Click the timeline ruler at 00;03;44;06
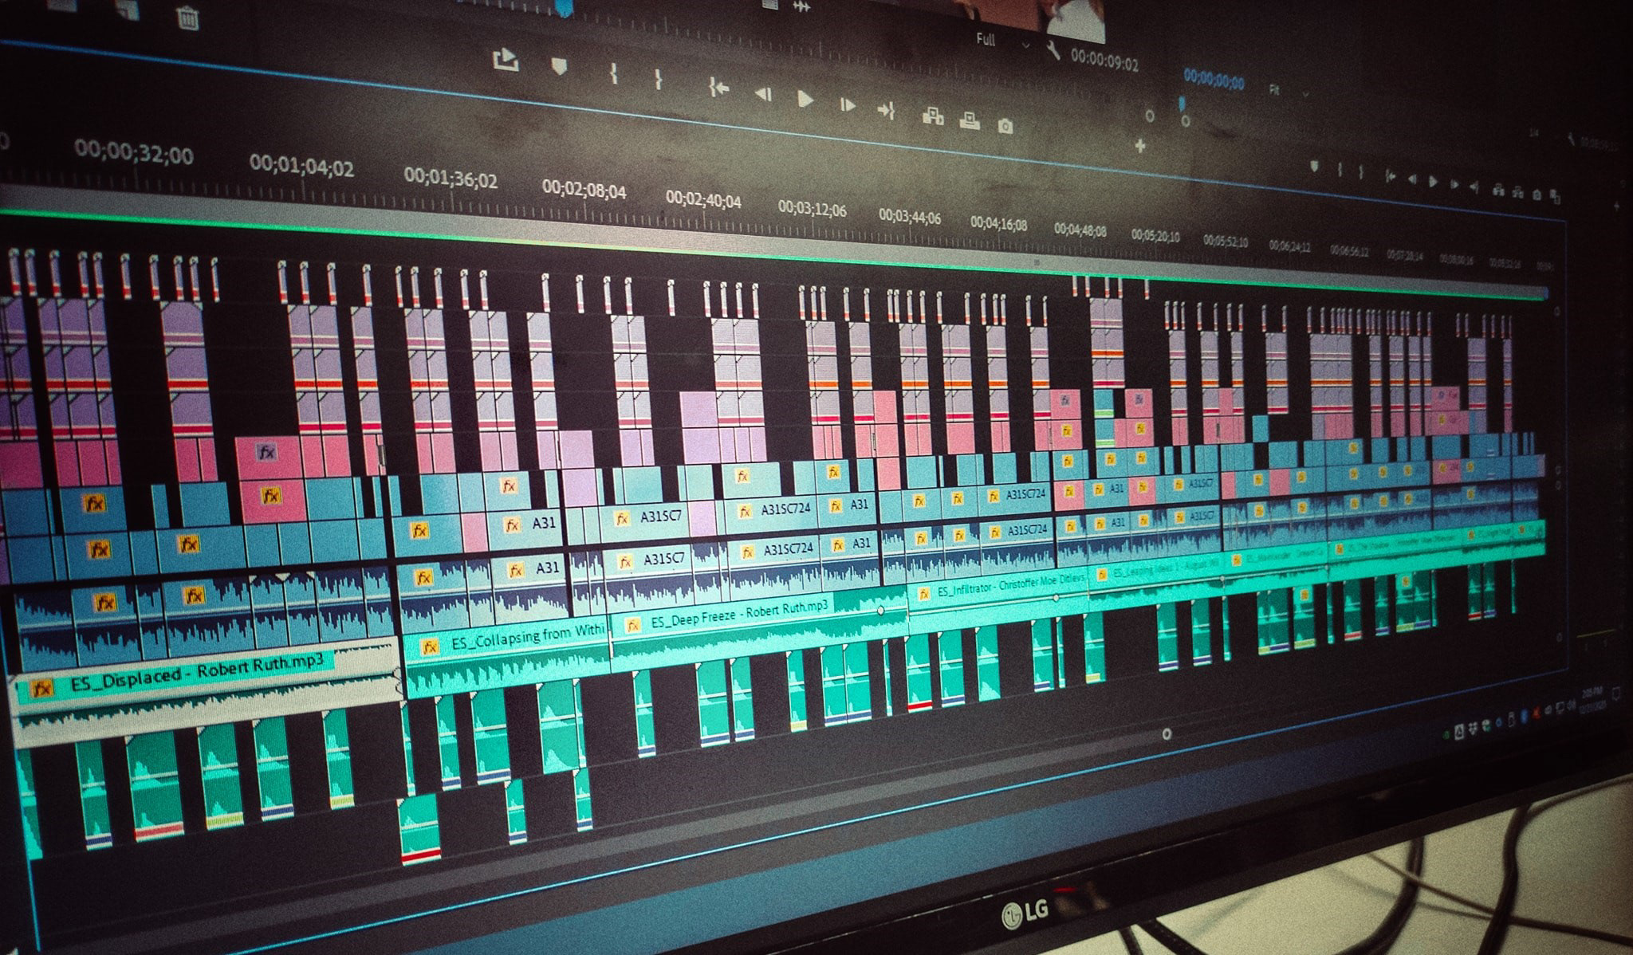Screen dimensions: 1633x955 click(910, 217)
